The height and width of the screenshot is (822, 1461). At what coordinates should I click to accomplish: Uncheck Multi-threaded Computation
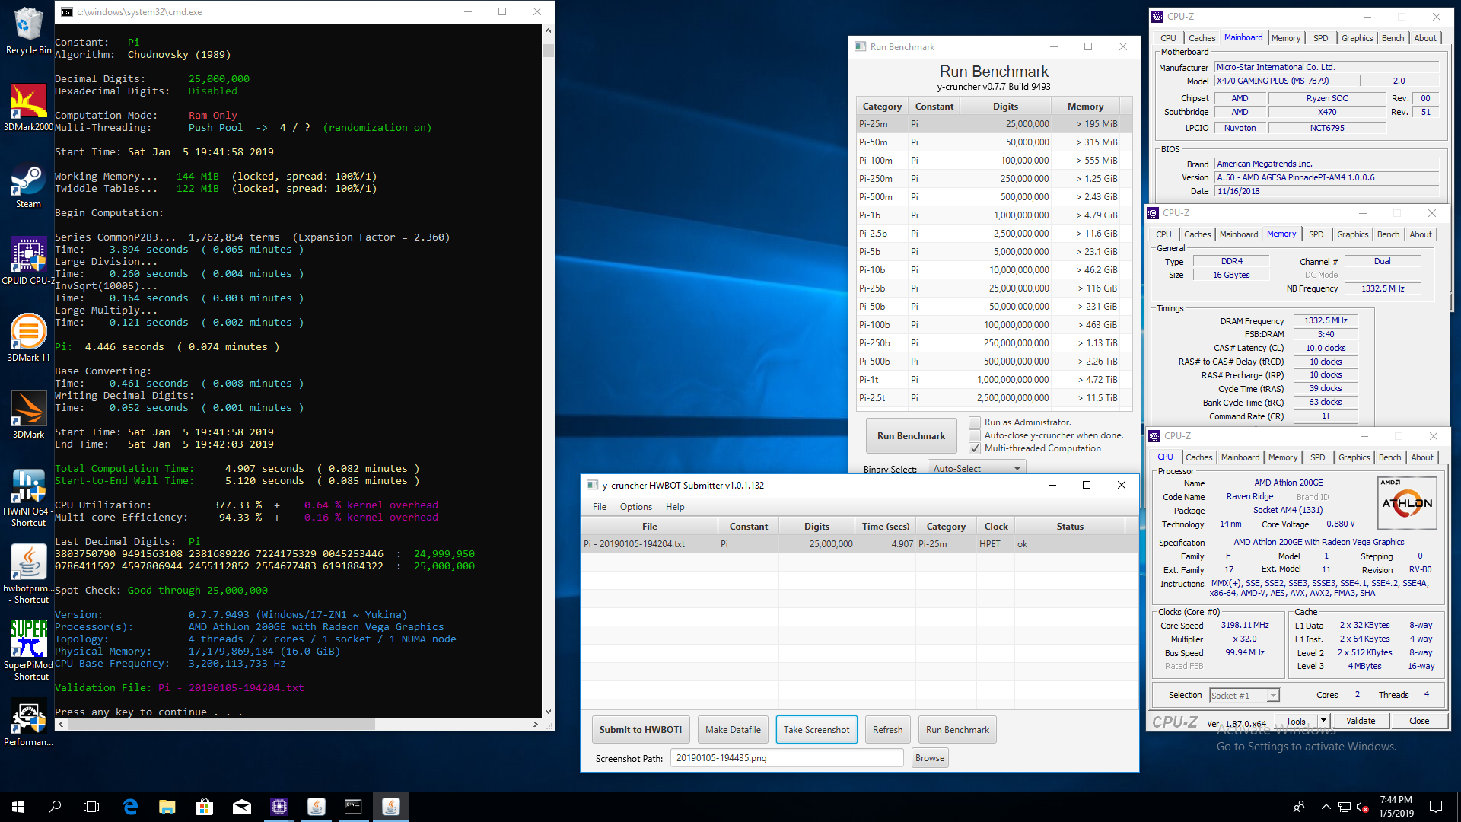click(x=974, y=448)
